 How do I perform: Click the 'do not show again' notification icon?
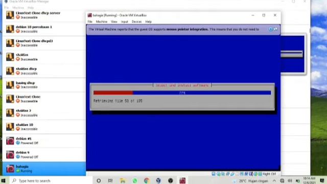click(x=275, y=29)
